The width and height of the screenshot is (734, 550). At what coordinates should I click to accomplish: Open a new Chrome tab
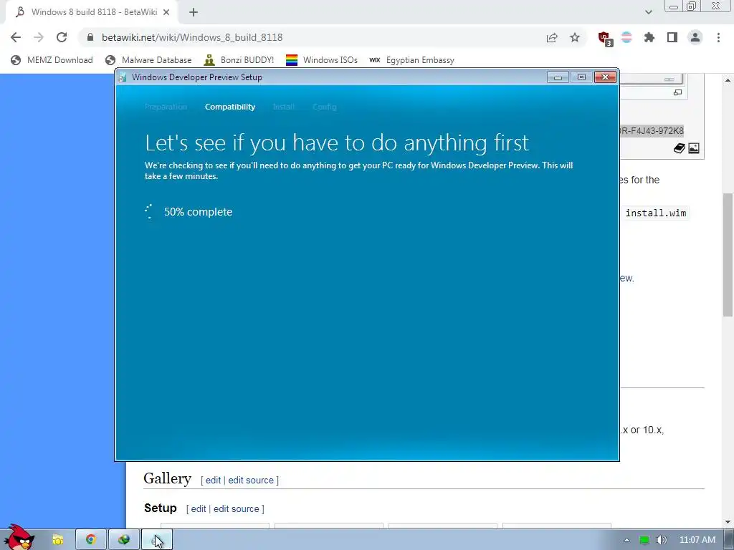pos(194,12)
